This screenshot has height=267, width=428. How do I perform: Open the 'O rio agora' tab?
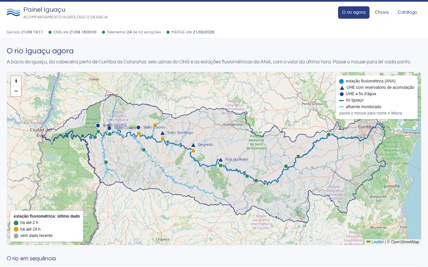(x=354, y=12)
